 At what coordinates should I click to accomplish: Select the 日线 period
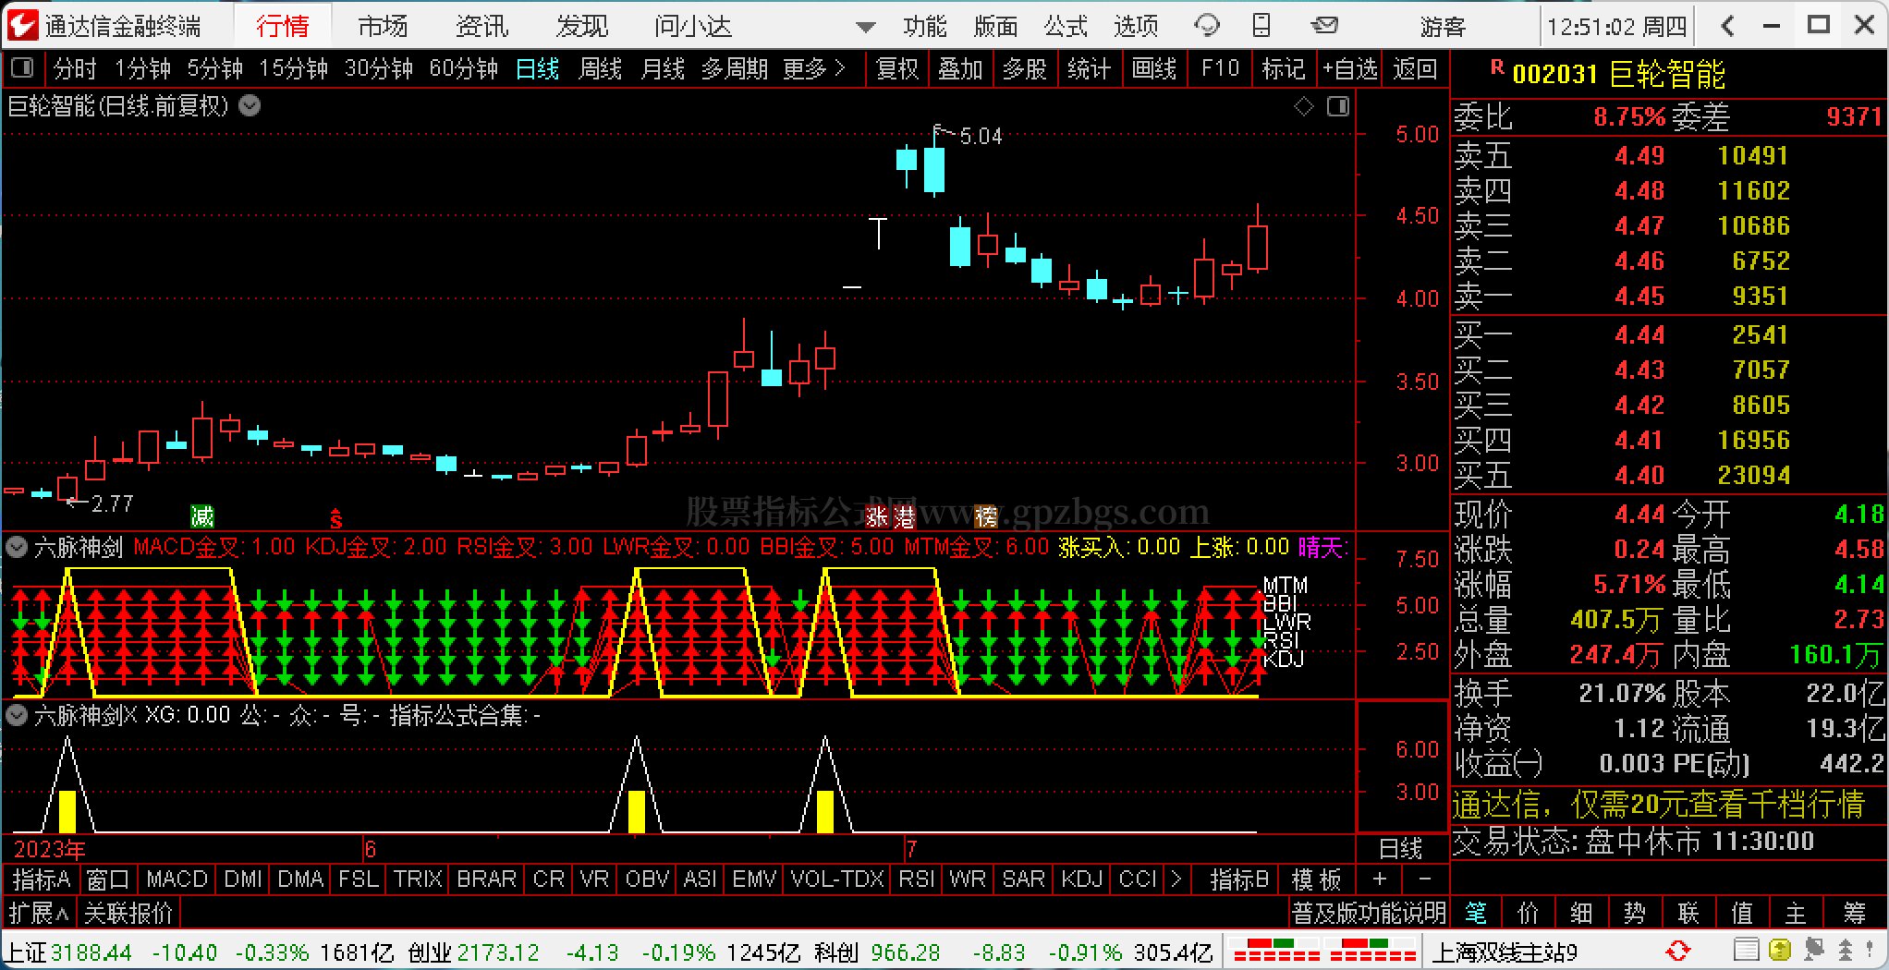(537, 68)
